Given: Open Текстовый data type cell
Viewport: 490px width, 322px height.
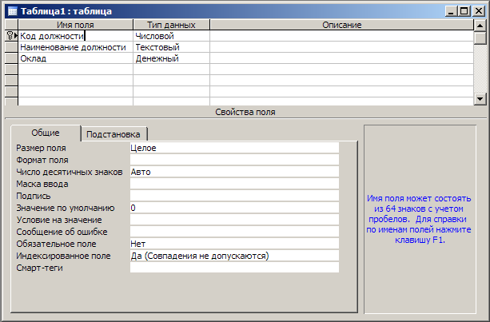Looking at the screenshot, I should pyautogui.click(x=171, y=47).
